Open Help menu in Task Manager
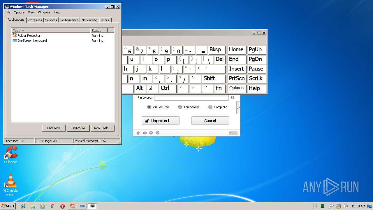Screen dimensions: 373x210 click(x=57, y=12)
